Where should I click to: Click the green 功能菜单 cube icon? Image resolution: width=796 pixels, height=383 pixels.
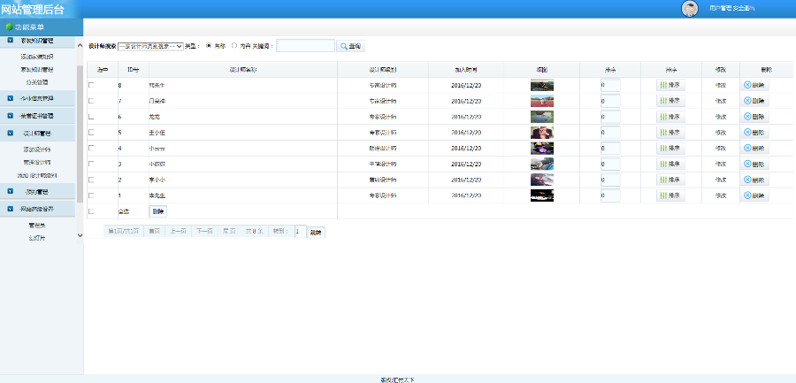pyautogui.click(x=9, y=27)
